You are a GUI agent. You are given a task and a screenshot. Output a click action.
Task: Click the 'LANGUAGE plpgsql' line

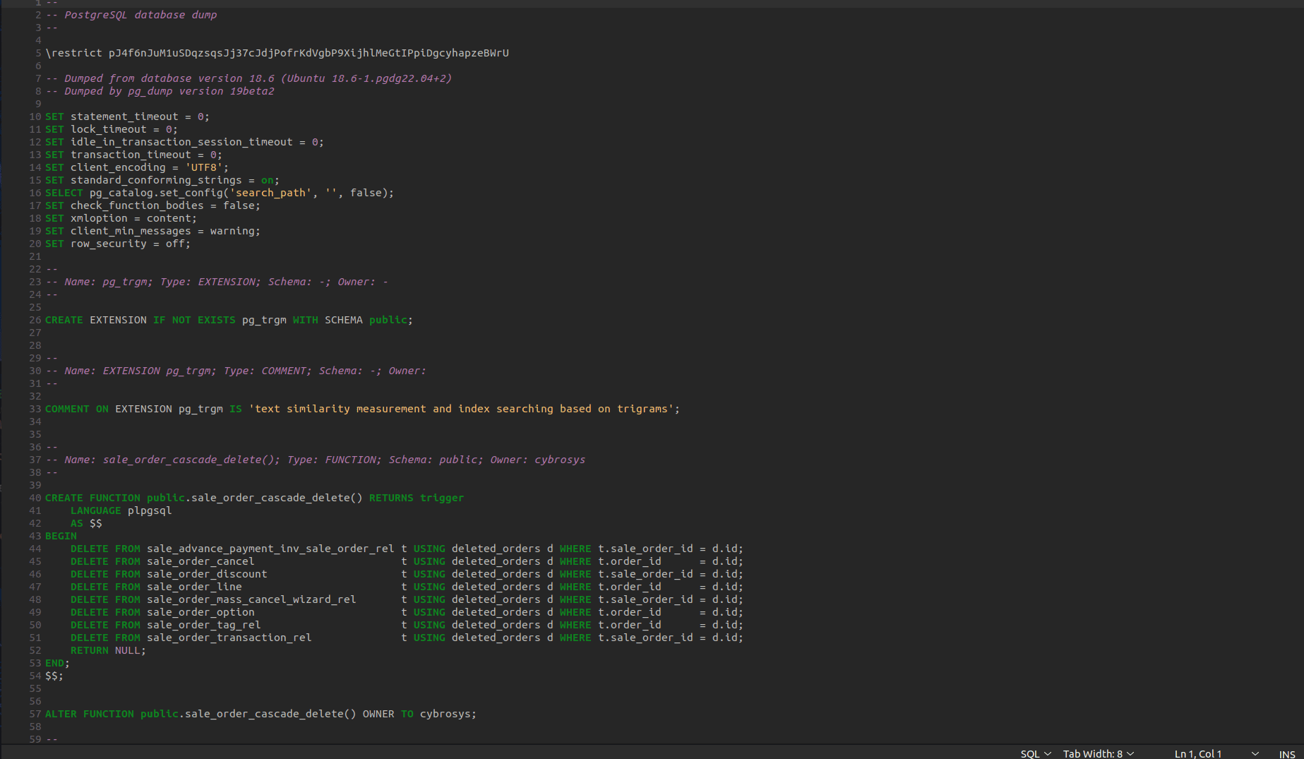[x=121, y=510]
